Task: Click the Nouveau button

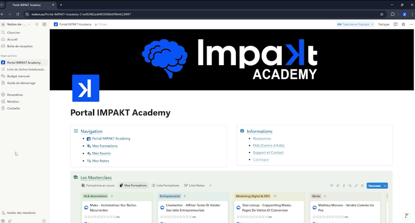Action: (x=374, y=186)
